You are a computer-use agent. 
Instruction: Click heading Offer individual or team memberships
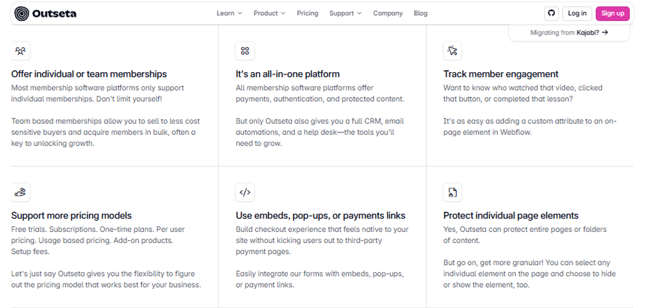point(89,74)
